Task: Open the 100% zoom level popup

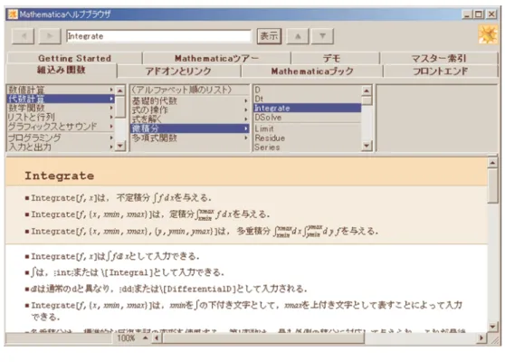Action: (x=132, y=338)
